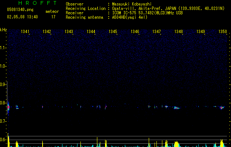The image size is (231, 147).
Task: Click the 0.6 kHz axis label
Action: pyautogui.click(x=3, y=140)
